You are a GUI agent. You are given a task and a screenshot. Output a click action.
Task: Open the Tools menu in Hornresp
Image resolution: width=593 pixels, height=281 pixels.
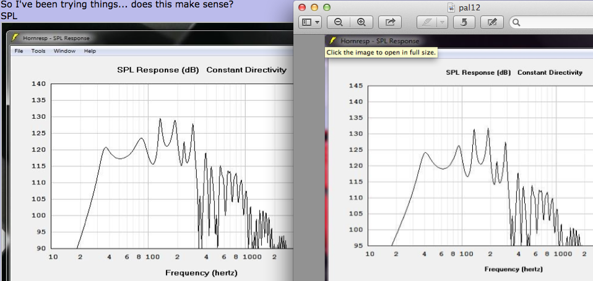pyautogui.click(x=38, y=51)
